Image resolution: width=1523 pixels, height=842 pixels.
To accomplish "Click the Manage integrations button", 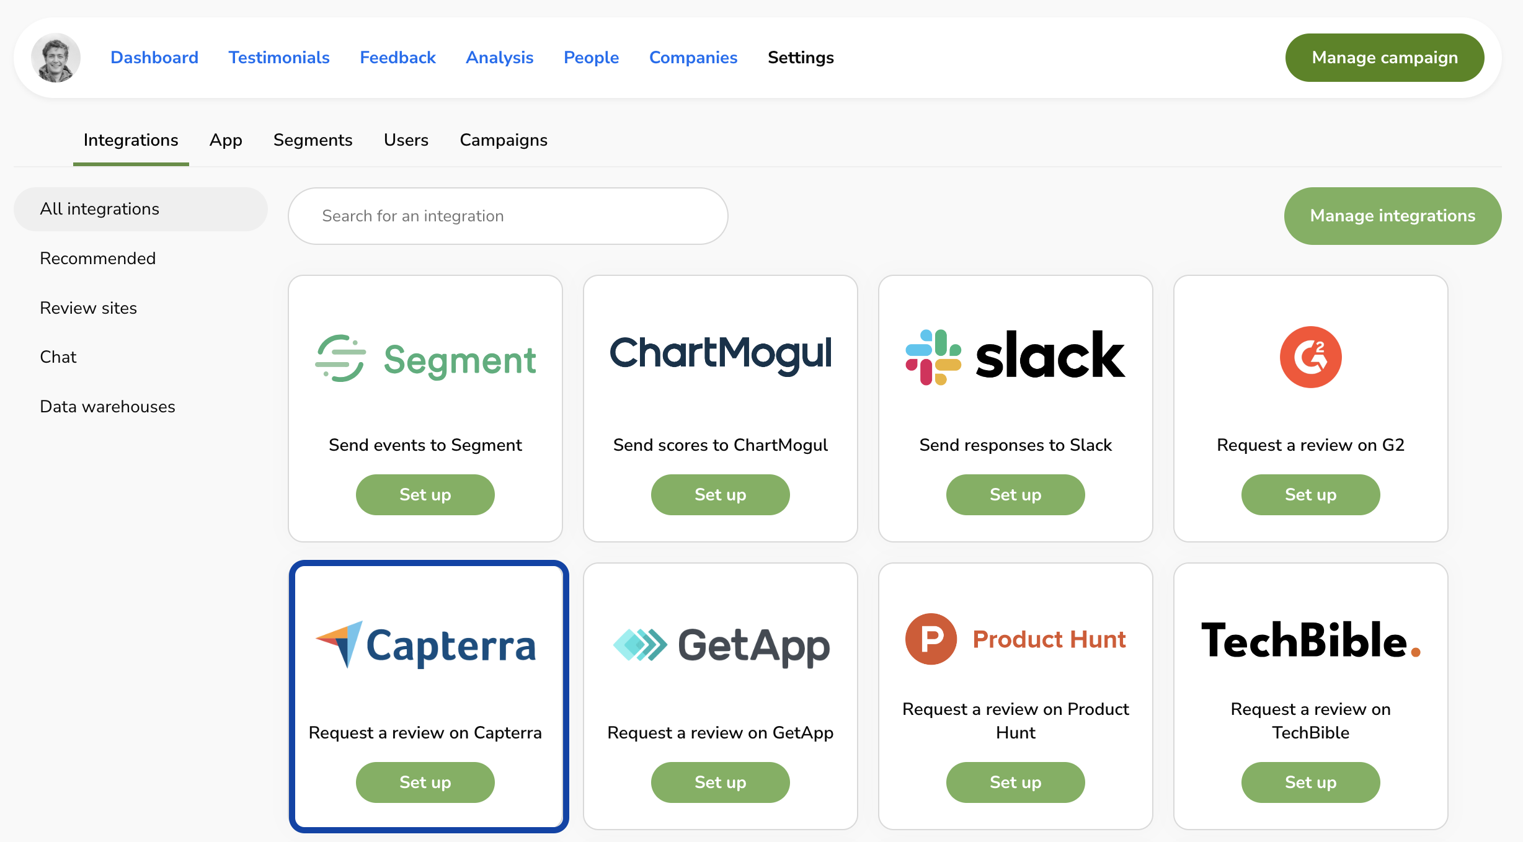I will [x=1392, y=216].
